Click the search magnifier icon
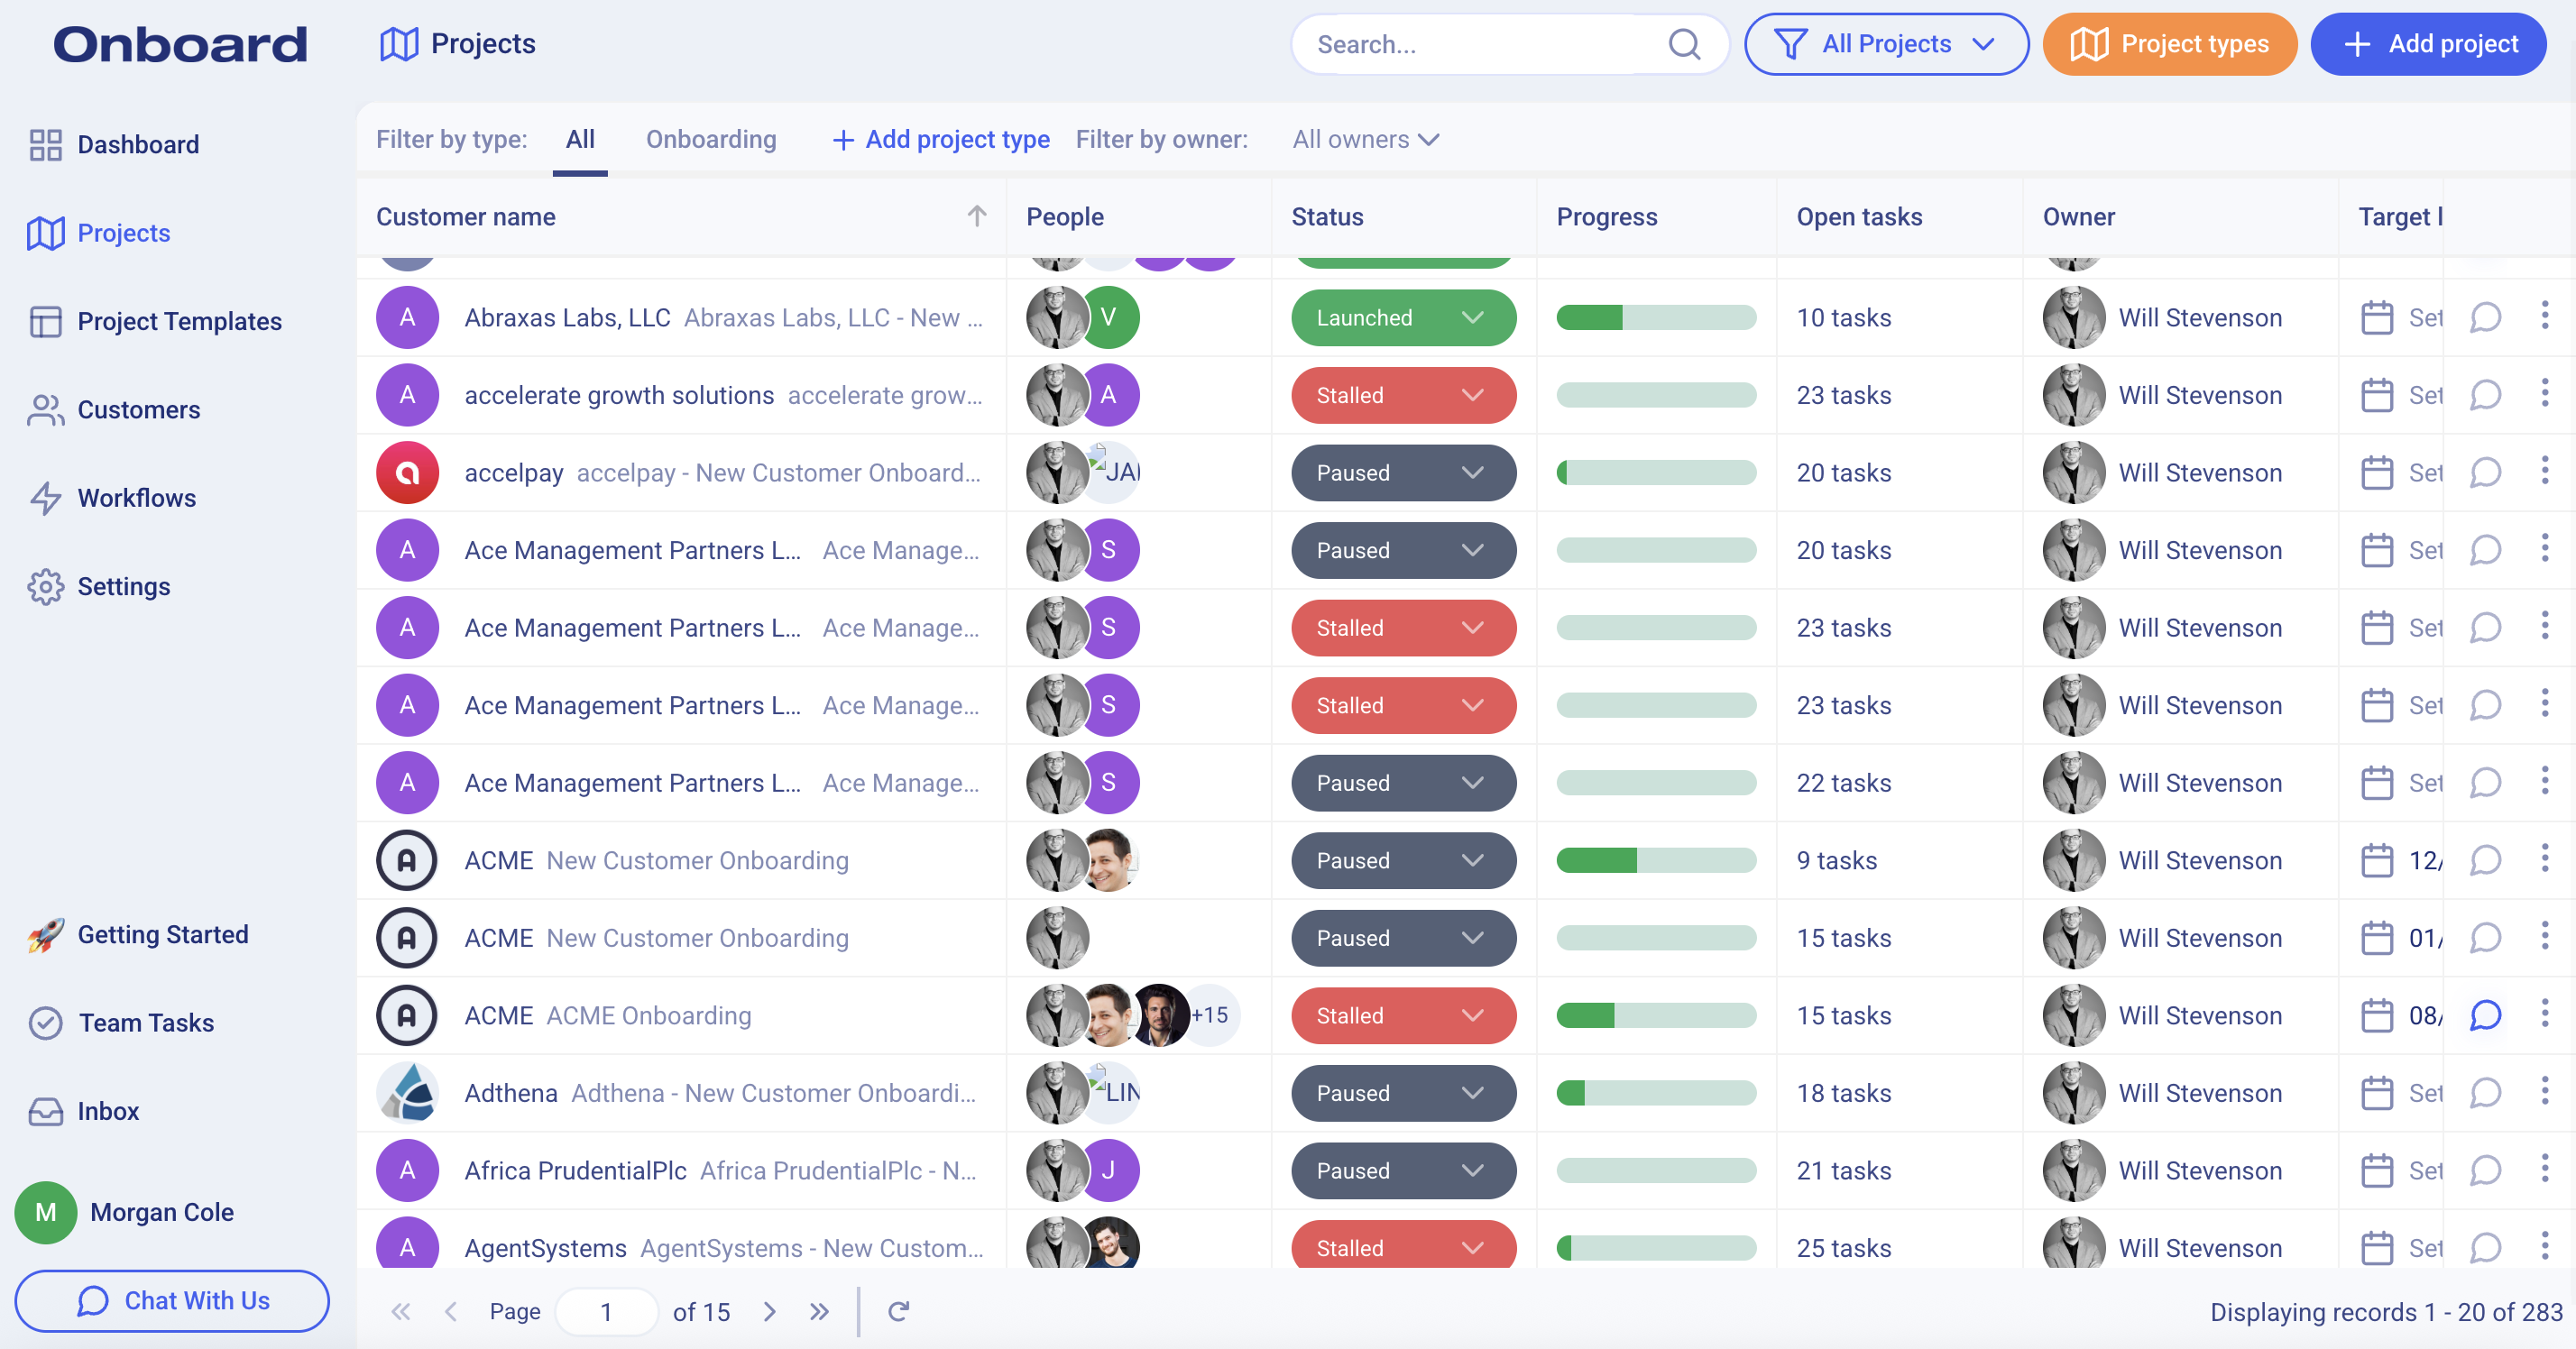 click(x=1684, y=44)
